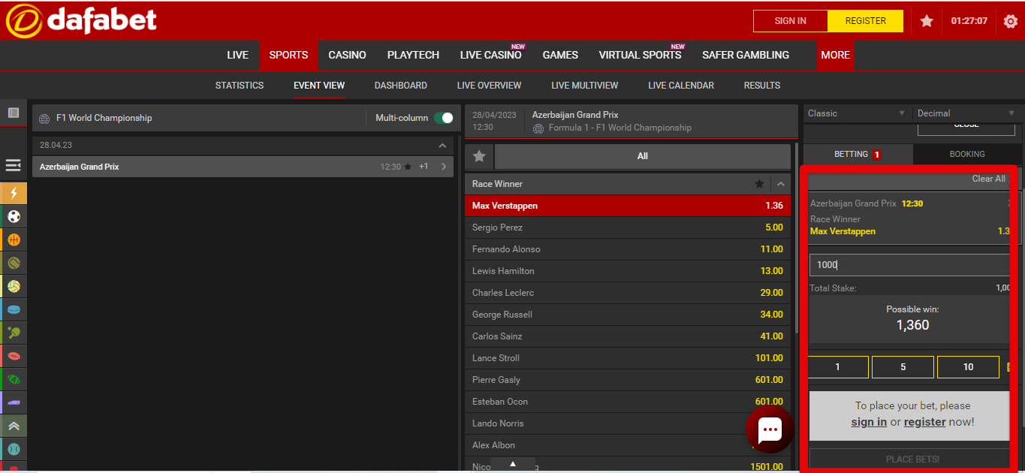The image size is (1025, 473).
Task: Select the teal ball sport icon
Action: (14, 449)
